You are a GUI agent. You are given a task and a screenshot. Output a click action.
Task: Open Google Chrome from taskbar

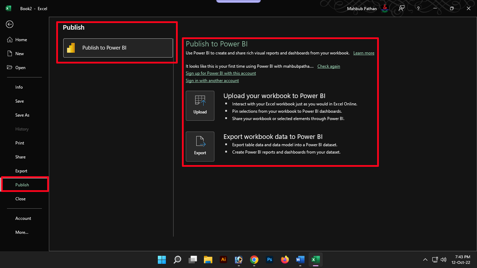click(254, 260)
